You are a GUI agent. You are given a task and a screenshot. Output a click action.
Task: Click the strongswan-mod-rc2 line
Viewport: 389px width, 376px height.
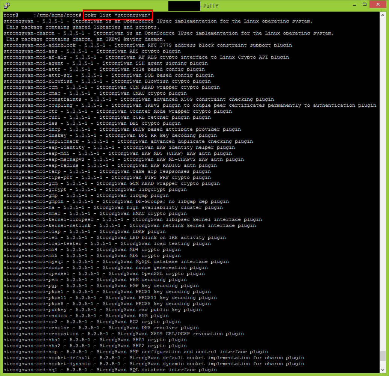point(92,322)
